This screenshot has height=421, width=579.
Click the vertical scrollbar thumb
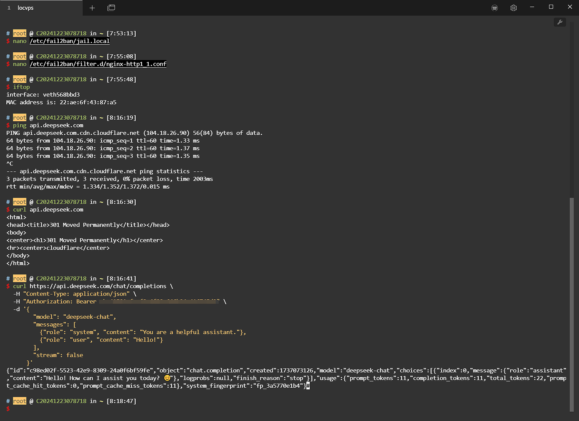coord(572,304)
